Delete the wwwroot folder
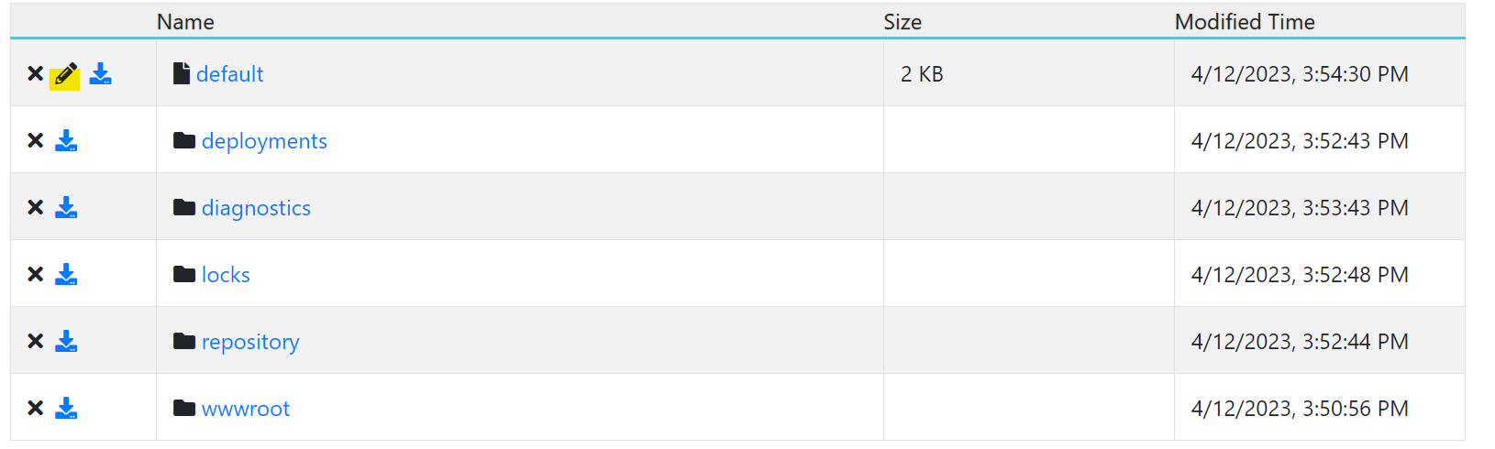1495x449 pixels. coord(36,409)
